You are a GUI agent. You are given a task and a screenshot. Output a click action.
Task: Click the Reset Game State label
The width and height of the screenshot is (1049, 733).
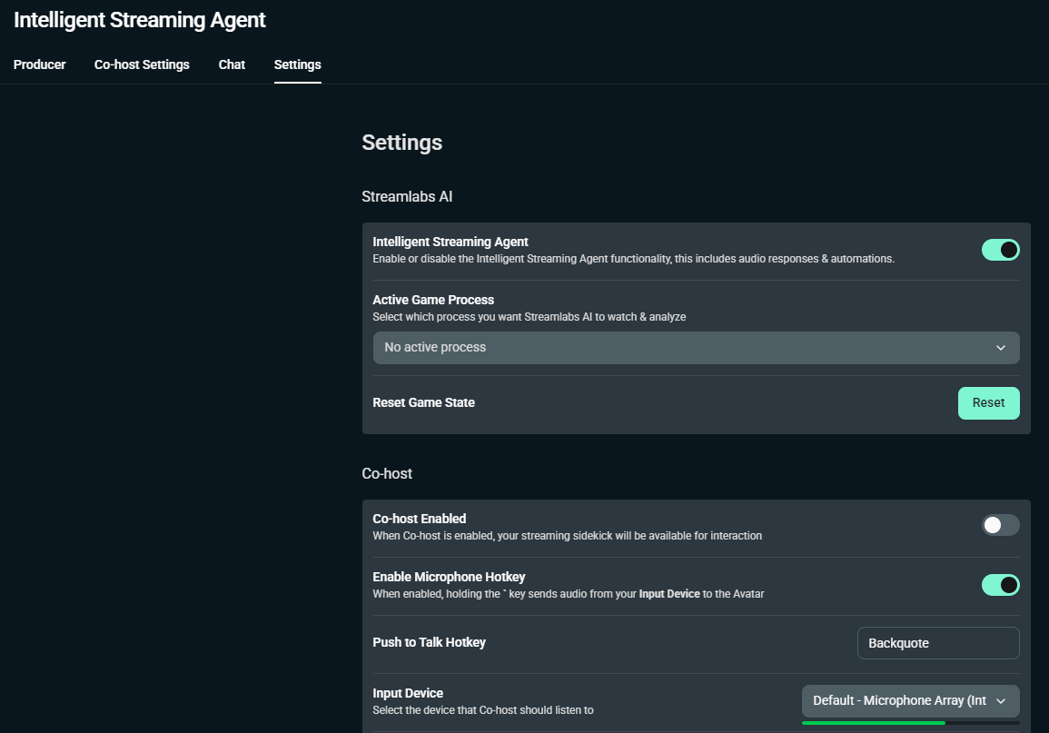tap(423, 402)
